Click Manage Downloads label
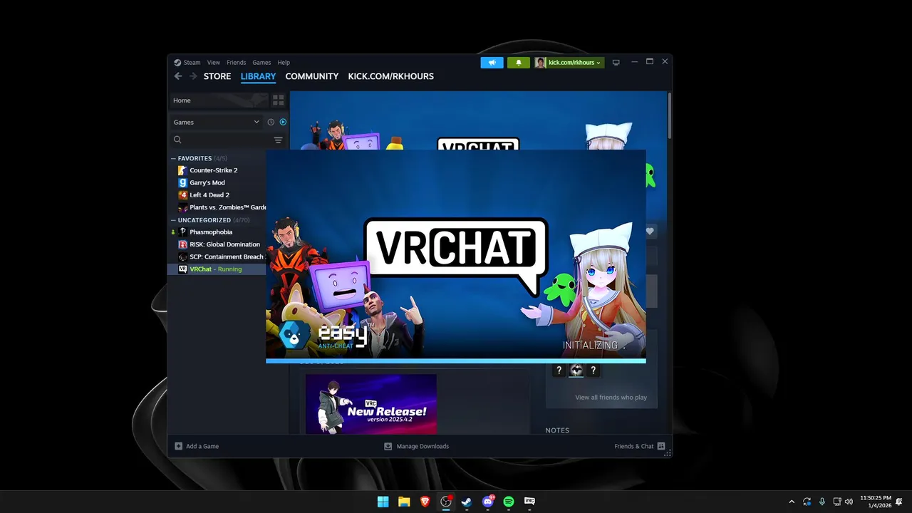The image size is (912, 513). 423,446
